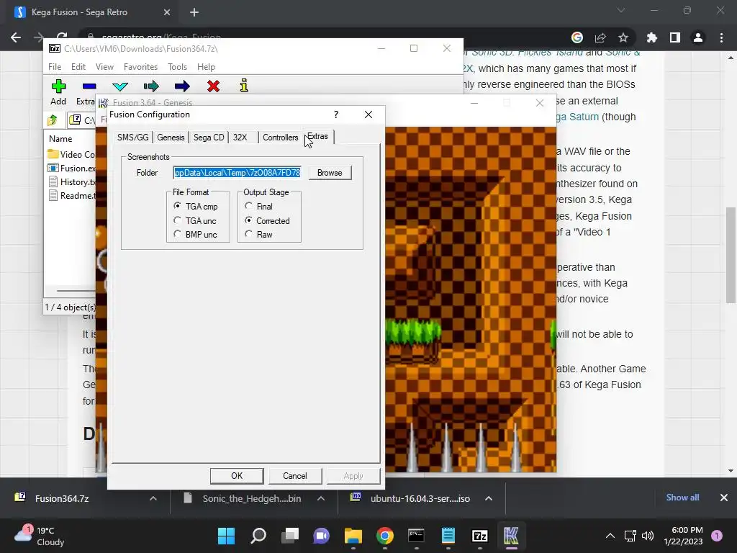This screenshot has height=553, width=737.
Task: Open a new Chrome tab
Action: [194, 12]
